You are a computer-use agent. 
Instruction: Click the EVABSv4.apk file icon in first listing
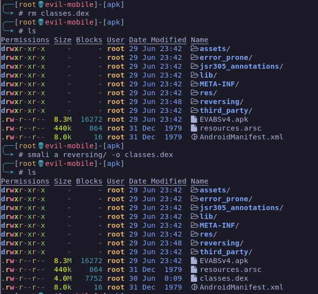(x=194, y=119)
